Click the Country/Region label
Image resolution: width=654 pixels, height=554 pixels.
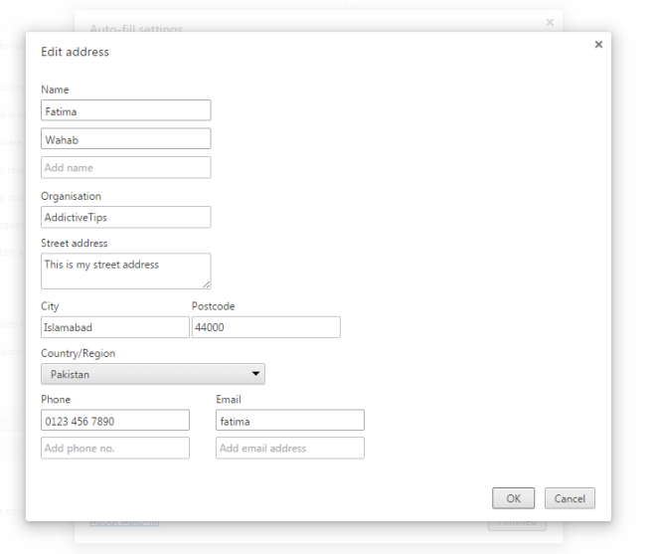[78, 354]
